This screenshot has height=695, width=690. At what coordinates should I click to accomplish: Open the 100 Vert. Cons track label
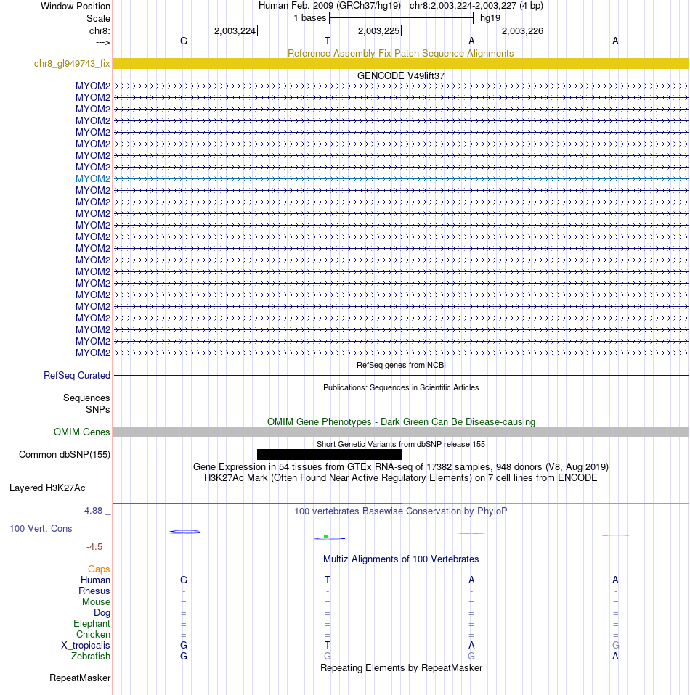pyautogui.click(x=41, y=528)
